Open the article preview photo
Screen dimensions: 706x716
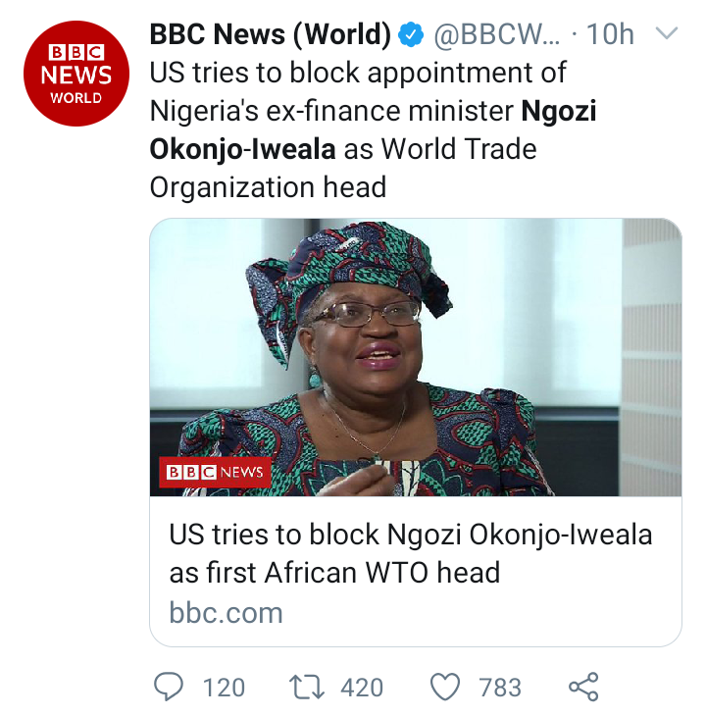[415, 357]
